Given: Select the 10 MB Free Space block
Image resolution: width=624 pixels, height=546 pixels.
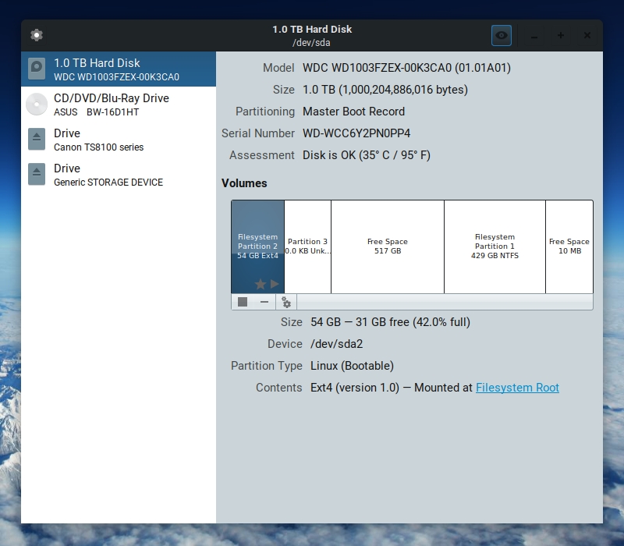Looking at the screenshot, I should point(569,246).
